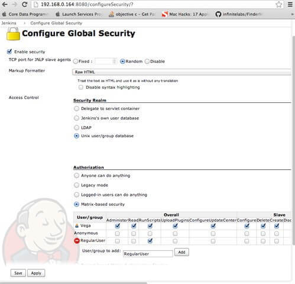Image resolution: width=295 pixels, height=284 pixels.
Task: Check UploadPlugins permission for RegularUser
Action: [x=175, y=241]
